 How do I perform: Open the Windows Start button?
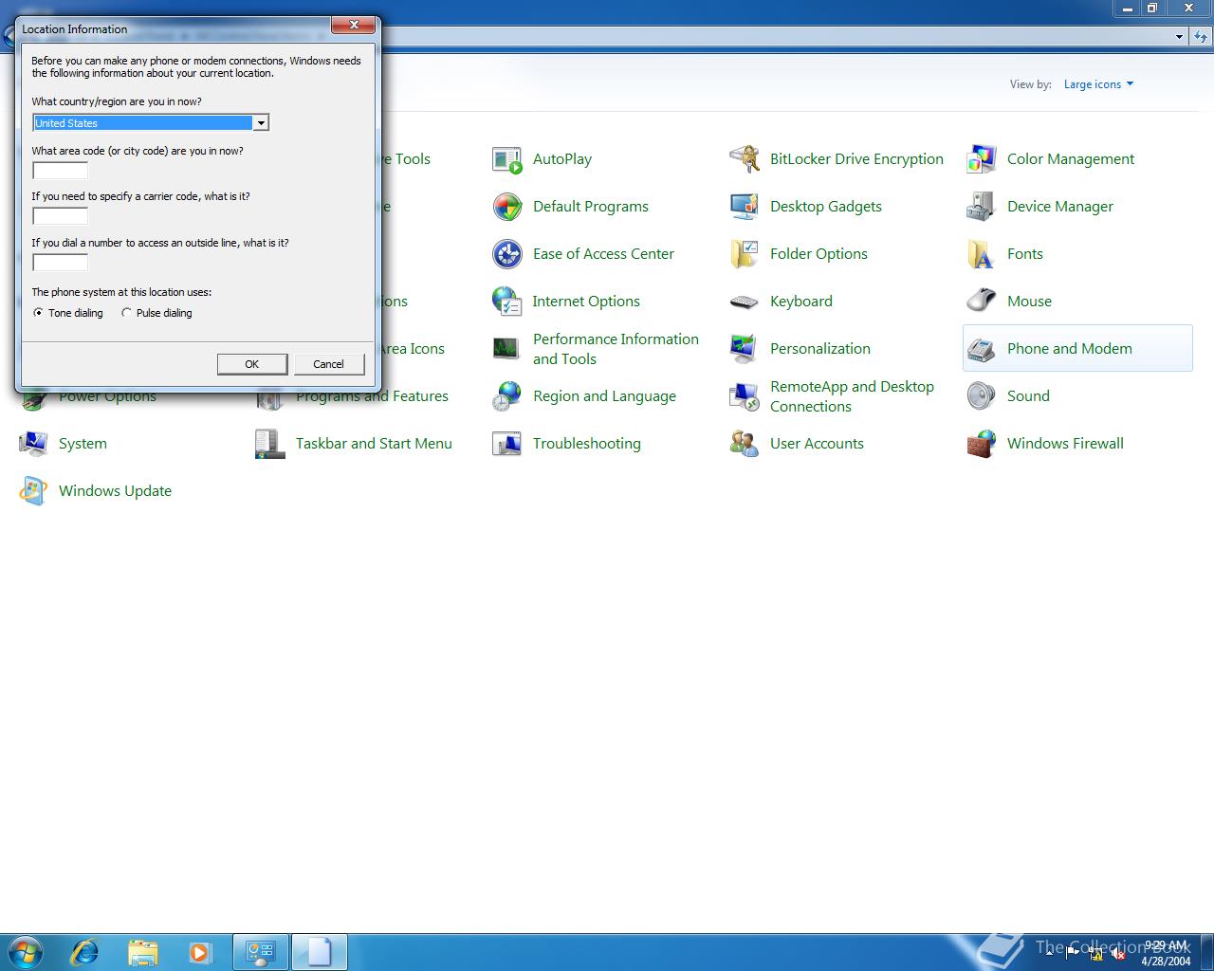(x=26, y=951)
